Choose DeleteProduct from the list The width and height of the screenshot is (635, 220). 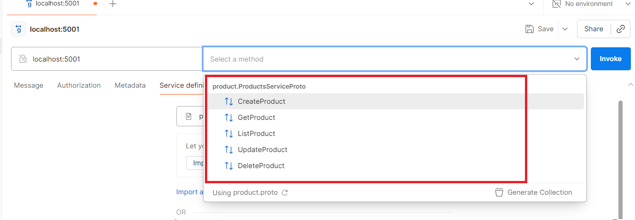coord(261,166)
